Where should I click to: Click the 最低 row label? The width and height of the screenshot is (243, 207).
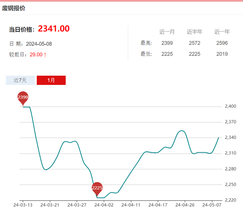[146, 54]
